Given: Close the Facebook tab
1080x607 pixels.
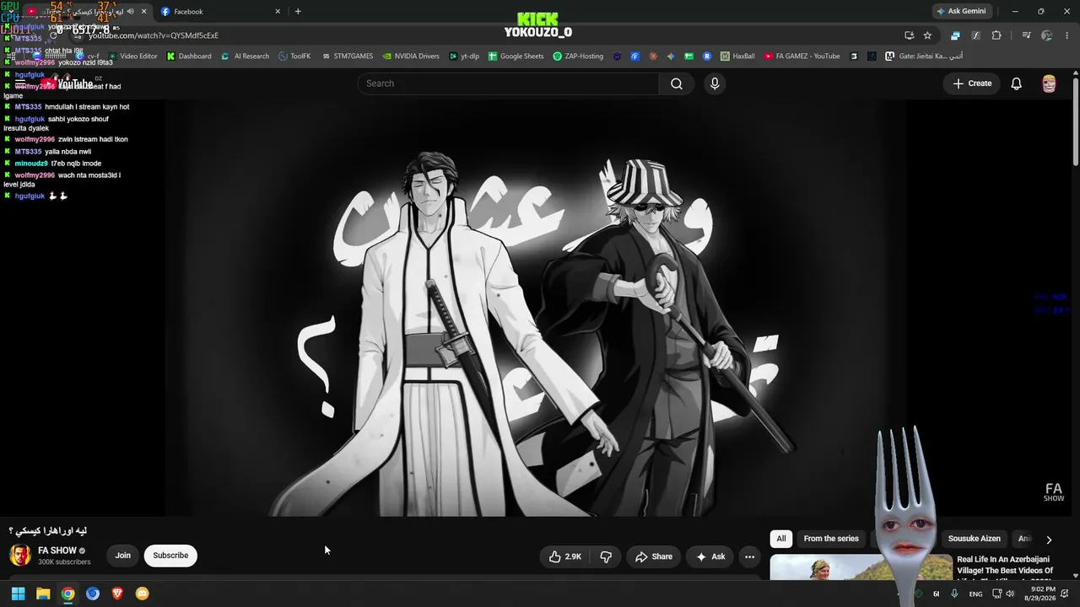Looking at the screenshot, I should coord(278,12).
